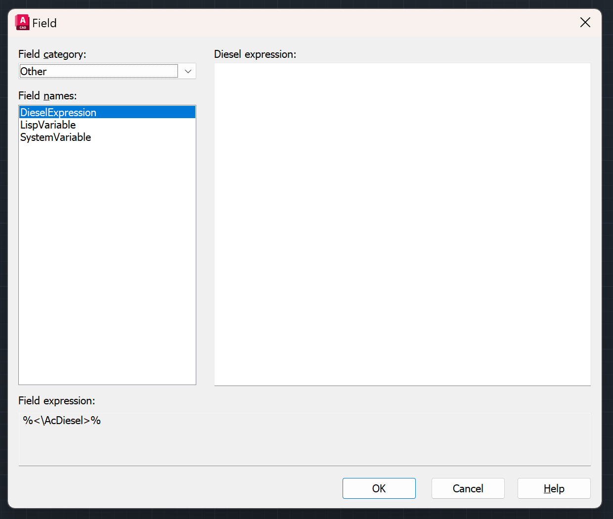Click the Diesel expression label
The height and width of the screenshot is (519, 613).
(255, 54)
